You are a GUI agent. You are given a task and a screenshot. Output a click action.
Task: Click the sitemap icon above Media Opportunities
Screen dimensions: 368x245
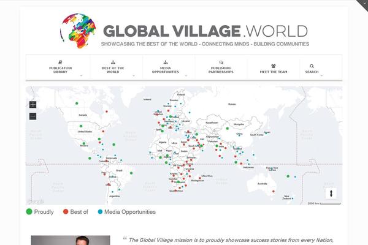(x=166, y=62)
